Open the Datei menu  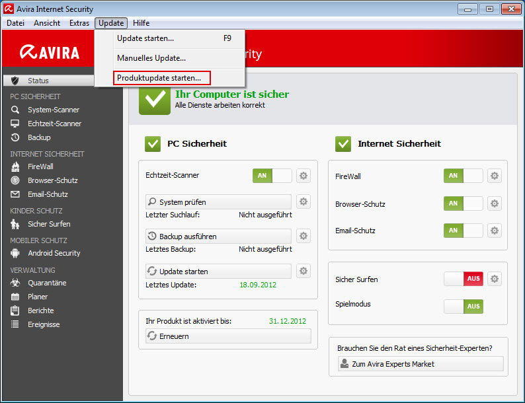pyautogui.click(x=16, y=23)
